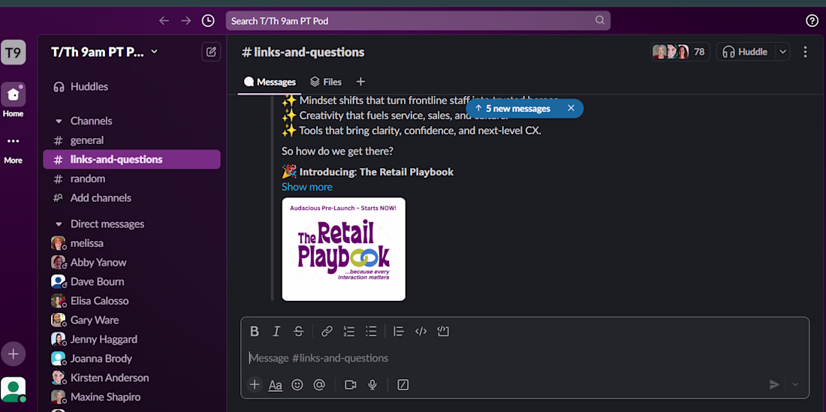Click the new message compose icon
Screen dimensions: 826x412
point(211,52)
